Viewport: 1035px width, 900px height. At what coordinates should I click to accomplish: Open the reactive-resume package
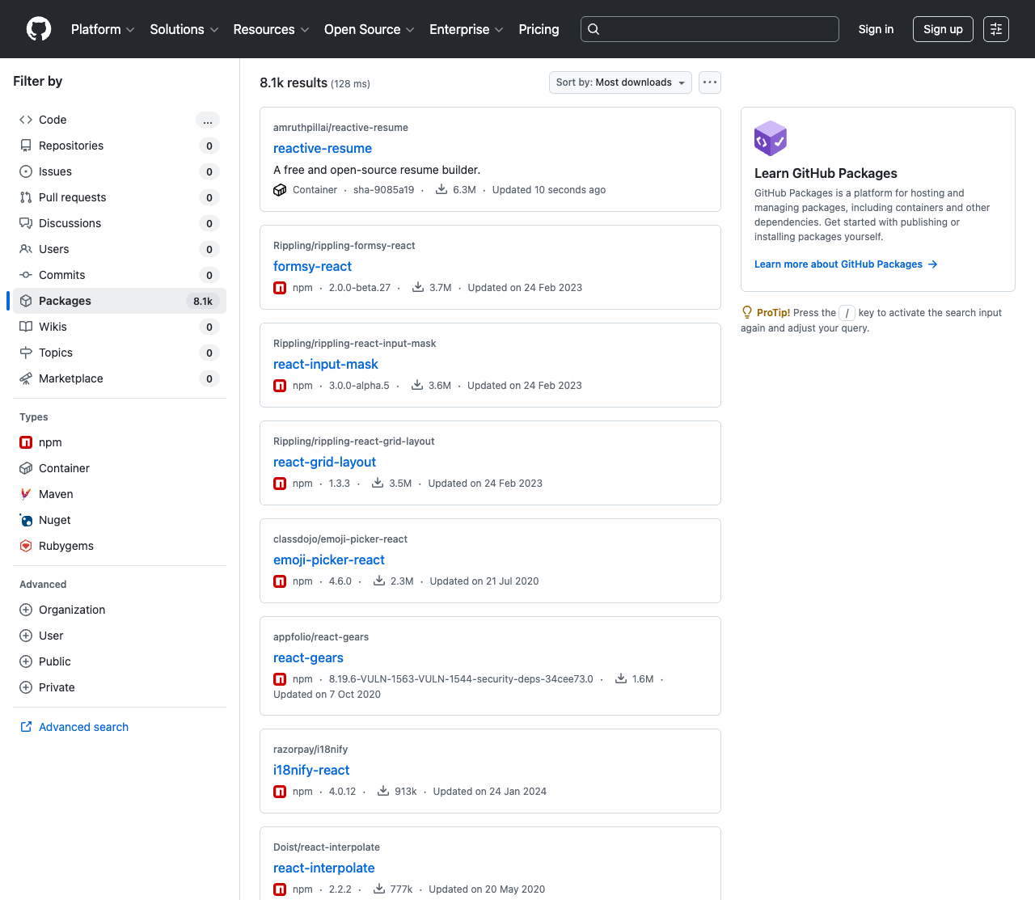323,148
